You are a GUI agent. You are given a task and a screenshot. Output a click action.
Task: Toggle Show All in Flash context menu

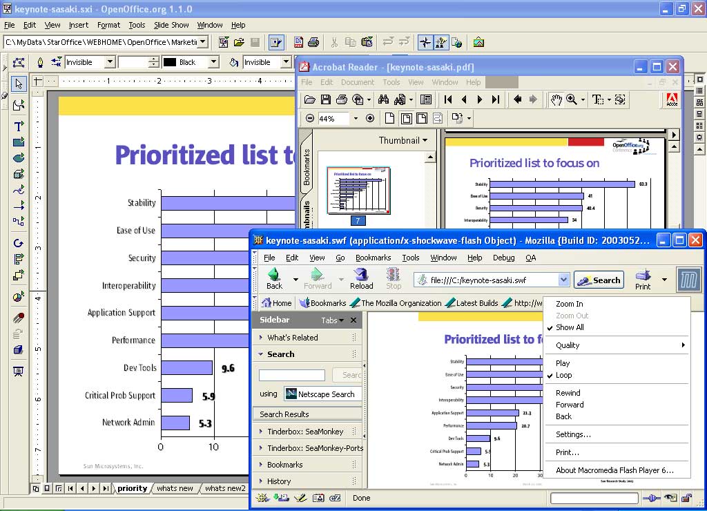pos(570,327)
